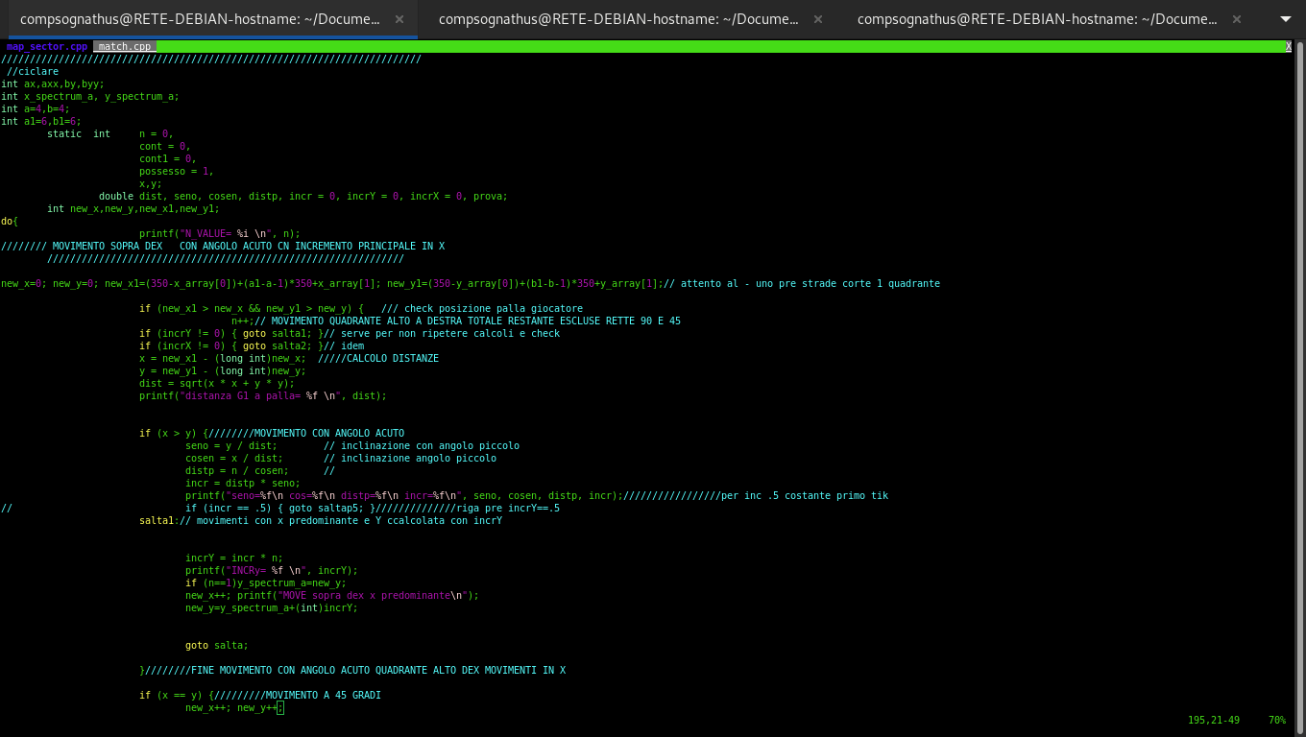Click the '70%' file position indicator
Screen dimensions: 1306x737
coord(1277,720)
